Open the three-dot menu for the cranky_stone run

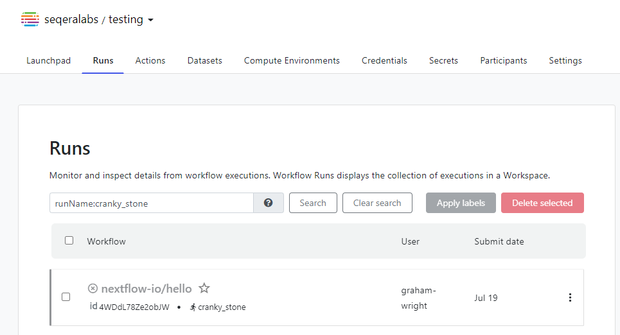point(570,298)
